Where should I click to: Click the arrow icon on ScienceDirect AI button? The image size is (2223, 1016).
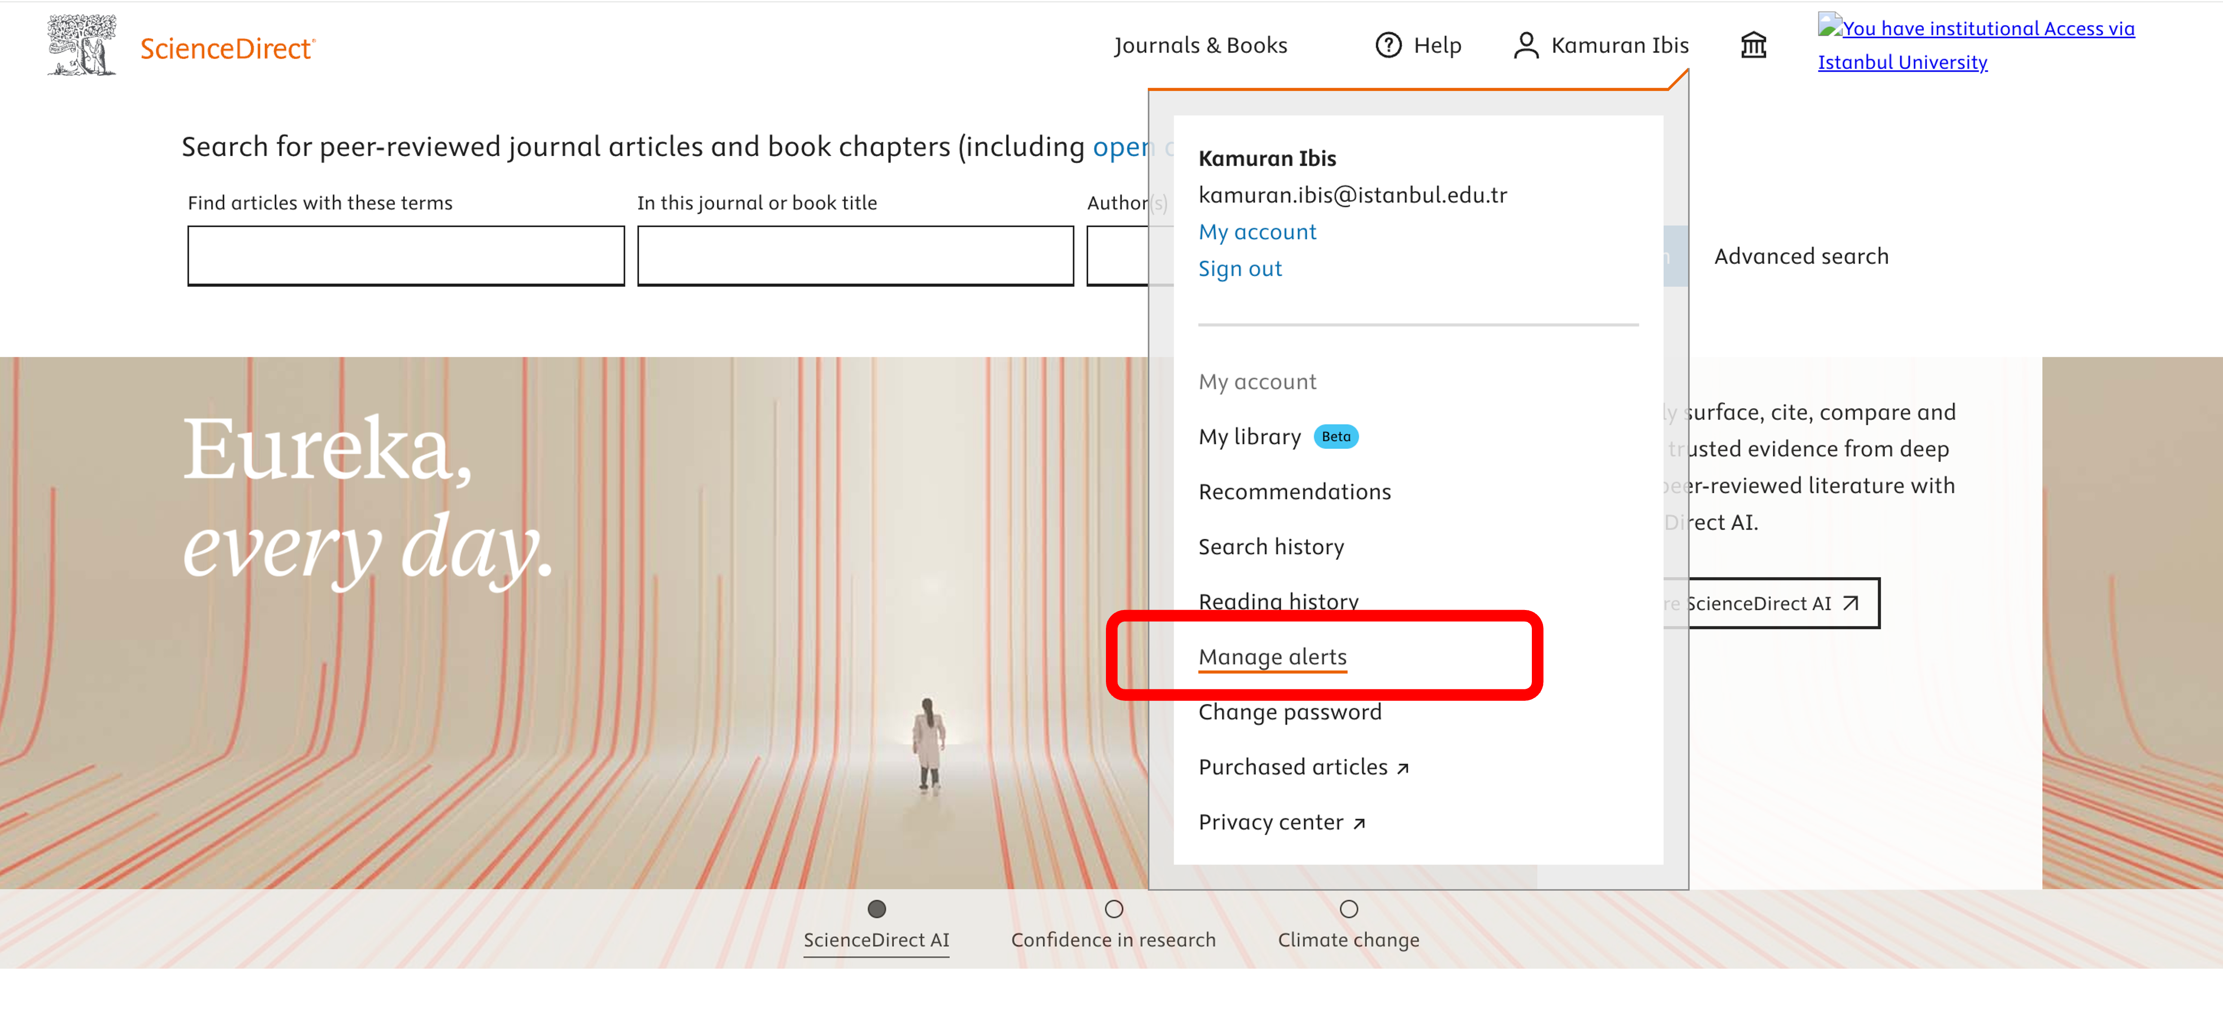(x=1850, y=603)
